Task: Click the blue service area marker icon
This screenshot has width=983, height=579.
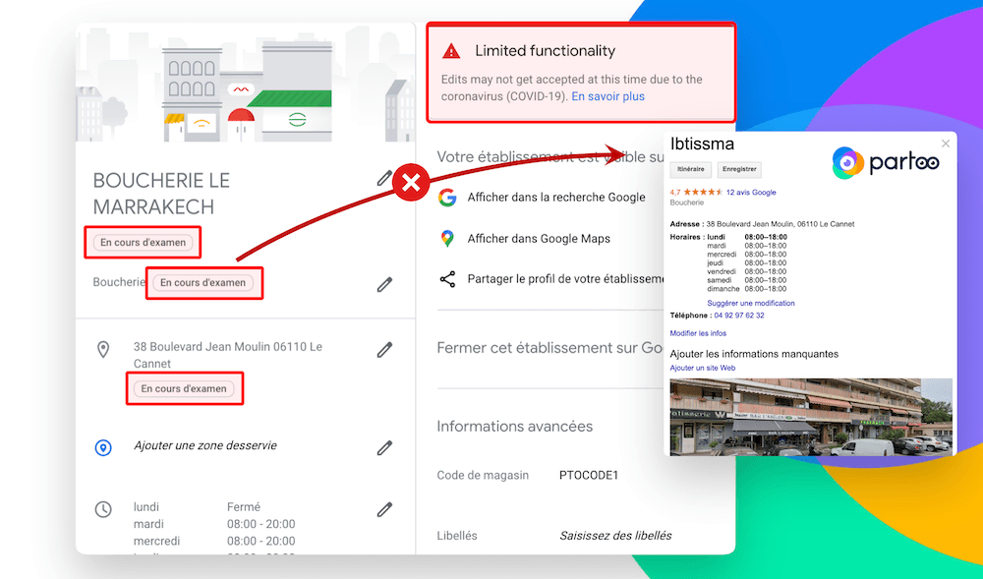Action: click(103, 447)
